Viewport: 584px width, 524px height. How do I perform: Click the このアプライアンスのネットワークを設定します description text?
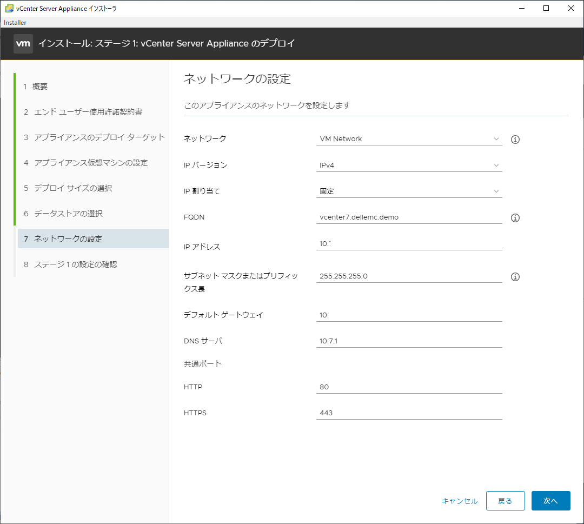(x=267, y=105)
